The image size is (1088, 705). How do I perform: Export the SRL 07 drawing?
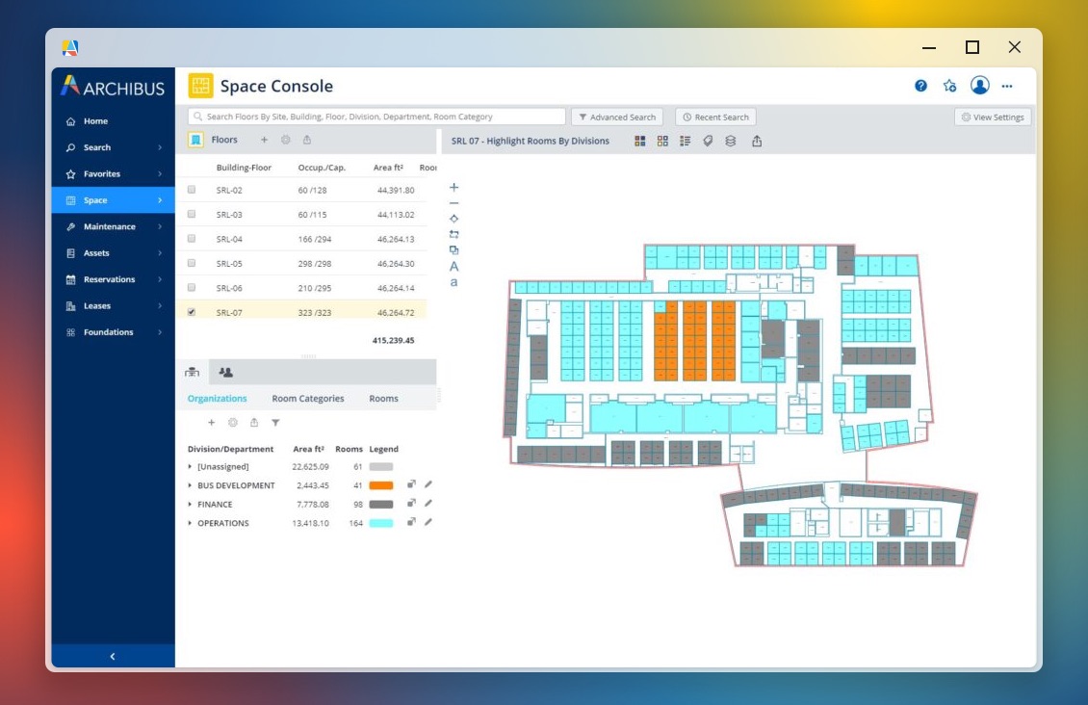[x=757, y=142]
